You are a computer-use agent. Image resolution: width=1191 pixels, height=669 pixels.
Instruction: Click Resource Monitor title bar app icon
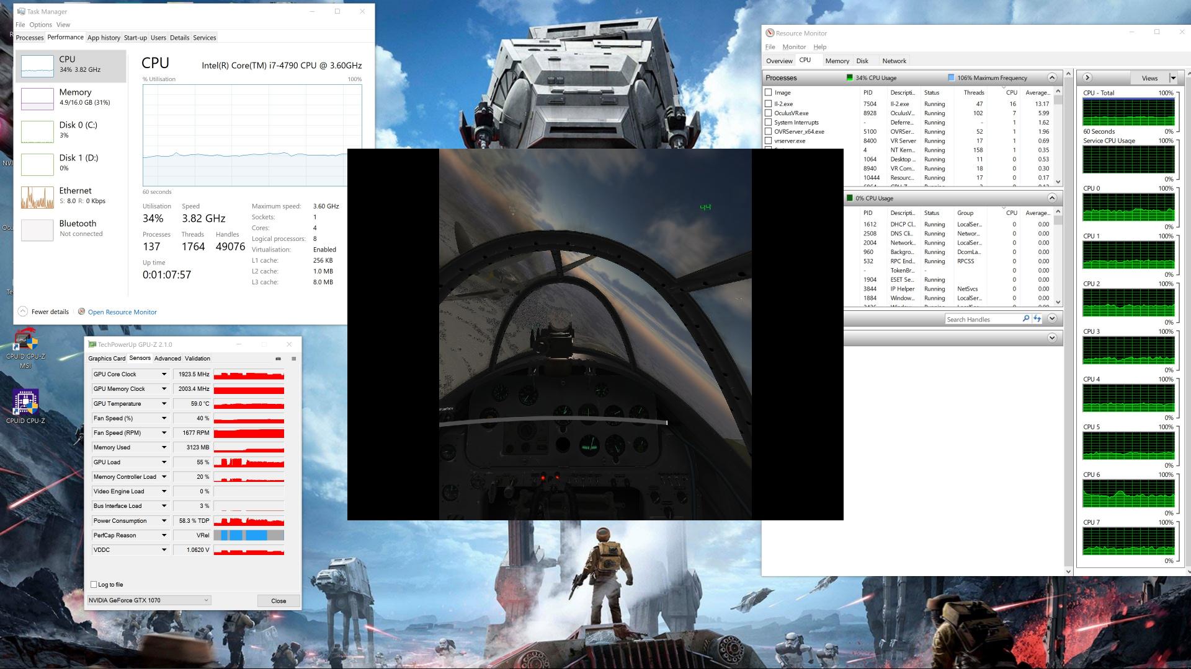[770, 33]
